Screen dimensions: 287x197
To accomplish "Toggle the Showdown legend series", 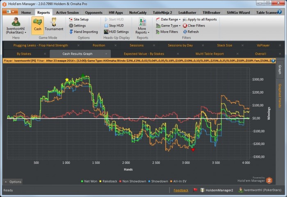I will pyautogui.click(x=158, y=181).
